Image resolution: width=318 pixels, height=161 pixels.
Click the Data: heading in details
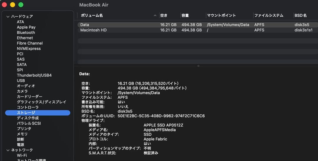85,74
